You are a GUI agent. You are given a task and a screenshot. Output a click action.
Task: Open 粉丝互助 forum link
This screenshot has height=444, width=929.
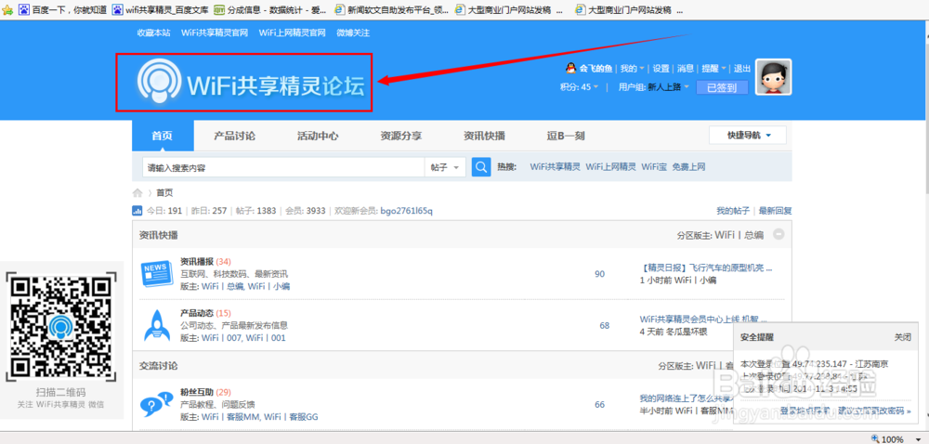pyautogui.click(x=197, y=392)
